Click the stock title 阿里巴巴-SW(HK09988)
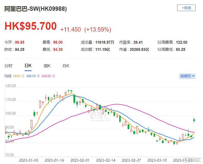 [x=36, y=9]
